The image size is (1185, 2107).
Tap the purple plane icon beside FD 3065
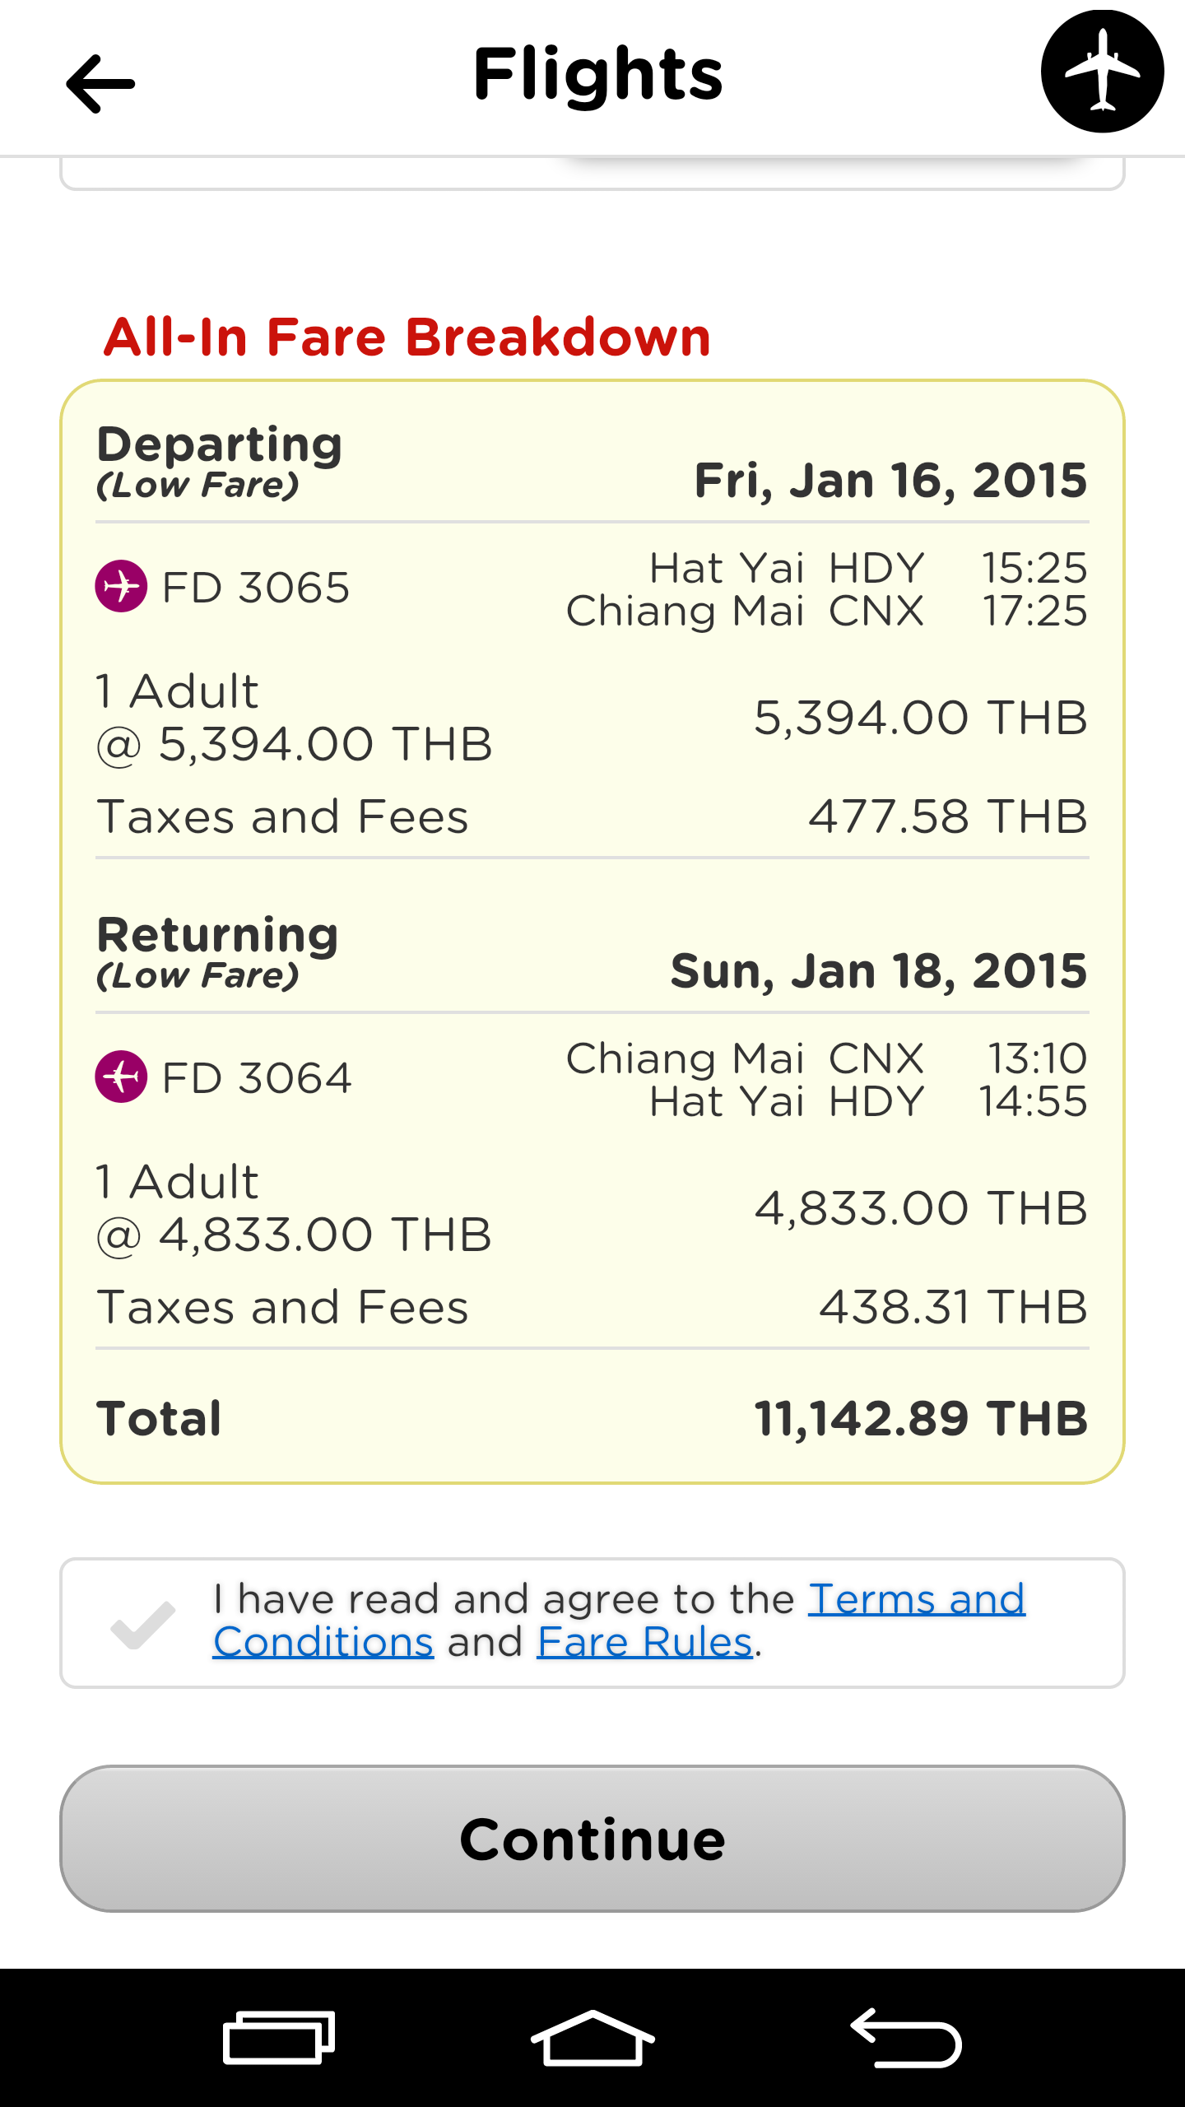(x=122, y=586)
